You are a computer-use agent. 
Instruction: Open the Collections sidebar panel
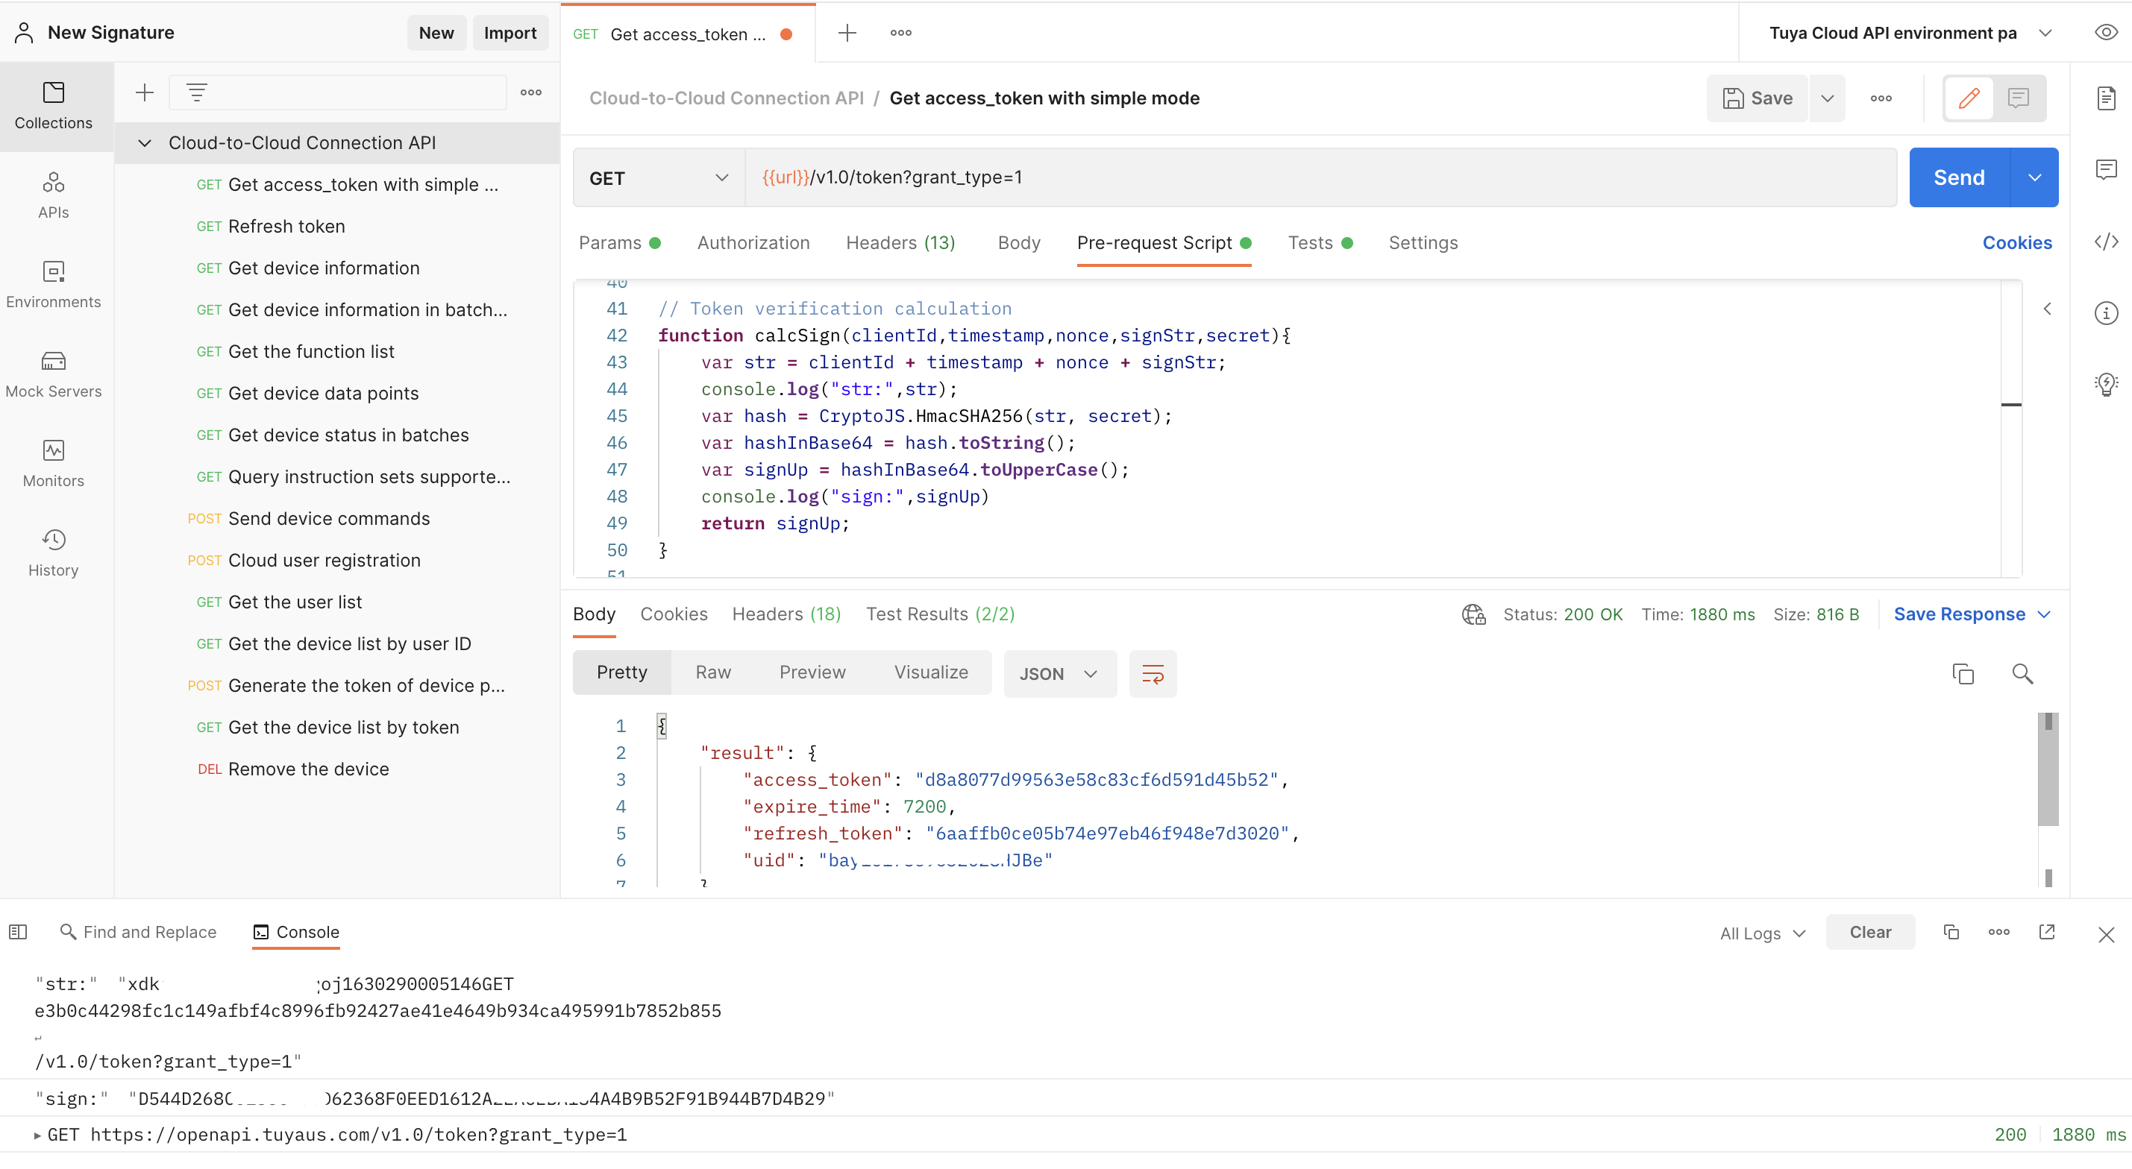tap(54, 106)
